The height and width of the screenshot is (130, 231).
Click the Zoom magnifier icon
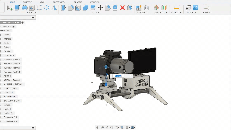(x=112, y=128)
